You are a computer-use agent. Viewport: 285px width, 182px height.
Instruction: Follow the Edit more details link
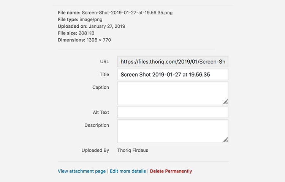[128, 171]
